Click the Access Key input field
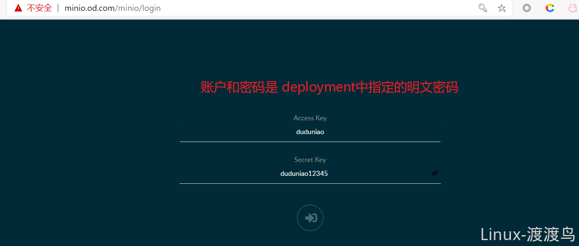This screenshot has height=246, width=579. pos(310,132)
